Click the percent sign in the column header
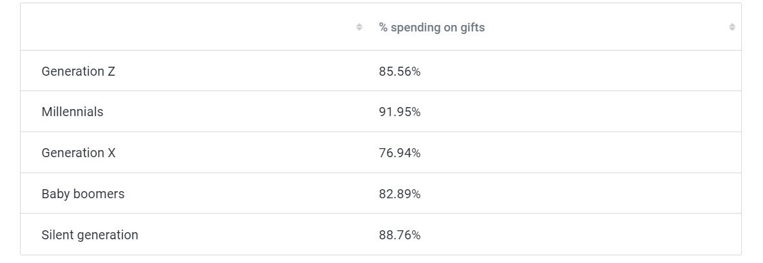This screenshot has height=263, width=763. tap(383, 28)
